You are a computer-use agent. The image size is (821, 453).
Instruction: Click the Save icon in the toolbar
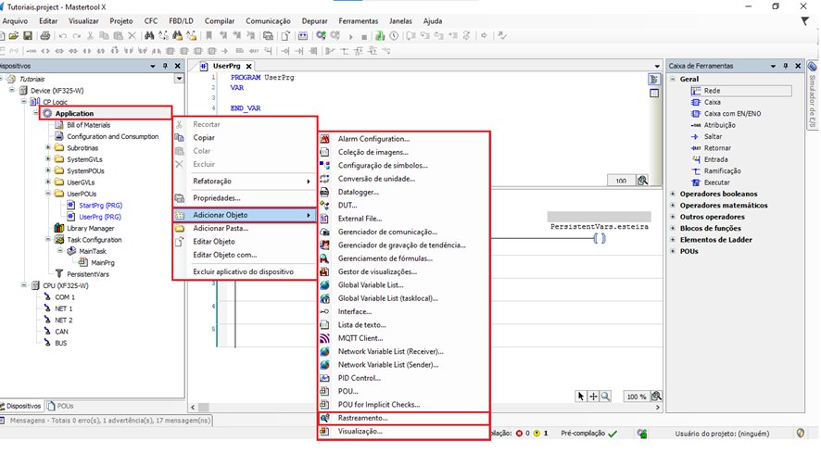pyautogui.click(x=29, y=36)
